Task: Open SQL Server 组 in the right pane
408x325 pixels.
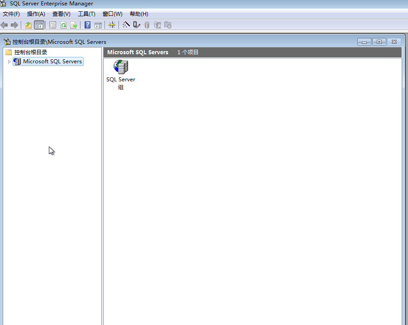Action: pos(120,67)
